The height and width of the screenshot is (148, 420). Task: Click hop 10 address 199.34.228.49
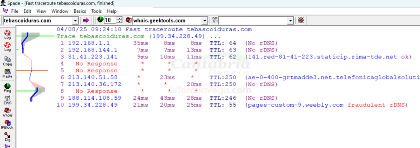pos(93,105)
